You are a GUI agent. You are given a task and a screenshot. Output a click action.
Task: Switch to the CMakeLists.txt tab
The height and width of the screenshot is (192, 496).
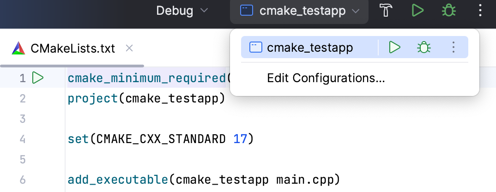coord(73,48)
